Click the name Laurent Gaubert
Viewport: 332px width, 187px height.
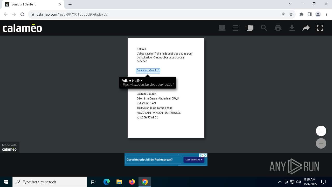pyautogui.click(x=147, y=94)
